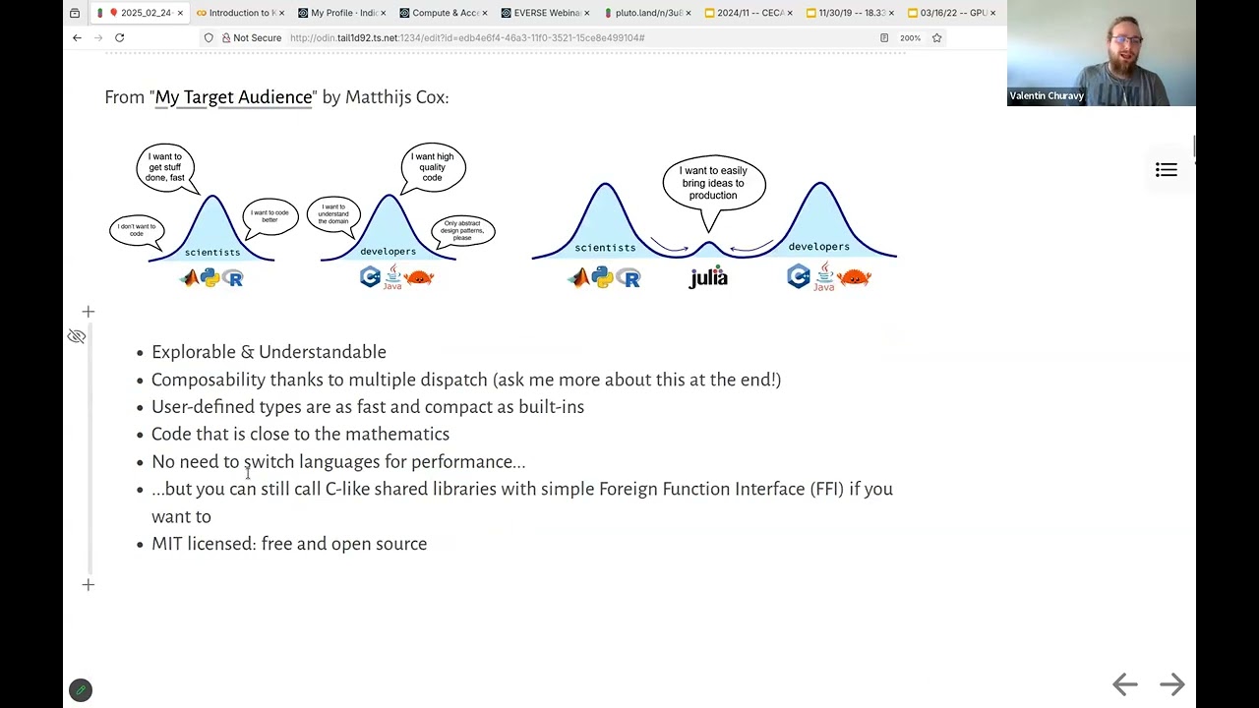Click 'No need to switch languages' line
This screenshot has height=708, width=1259.
pos(338,462)
